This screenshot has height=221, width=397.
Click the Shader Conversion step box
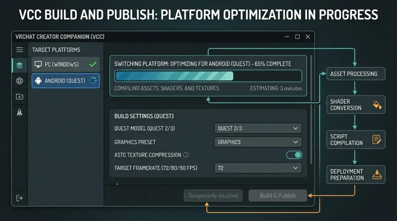pos(356,104)
